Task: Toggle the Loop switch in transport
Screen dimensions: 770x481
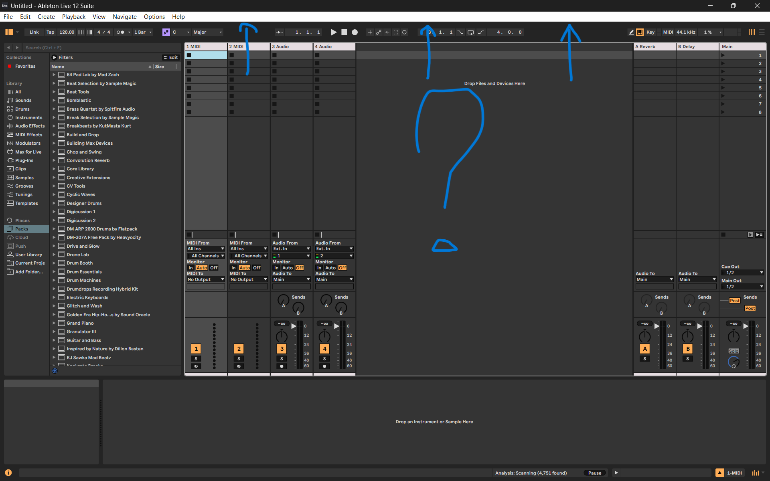Action: (x=470, y=32)
